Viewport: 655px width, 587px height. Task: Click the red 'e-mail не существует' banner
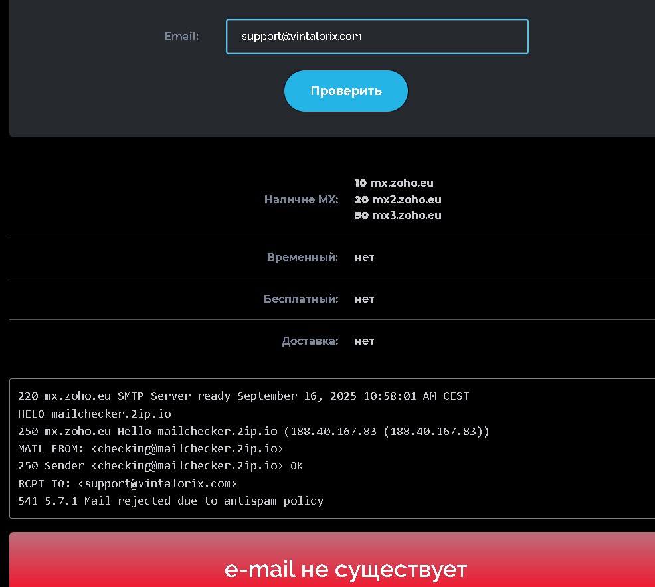click(x=332, y=560)
